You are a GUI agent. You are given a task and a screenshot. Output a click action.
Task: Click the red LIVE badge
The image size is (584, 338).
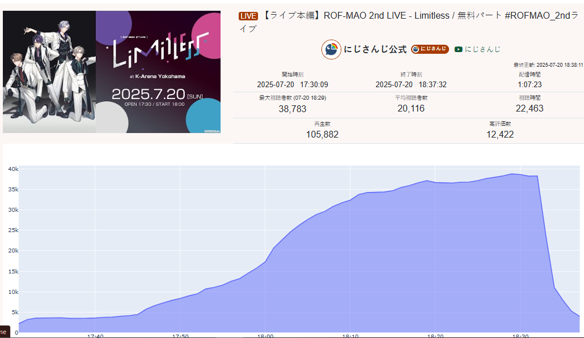[248, 16]
